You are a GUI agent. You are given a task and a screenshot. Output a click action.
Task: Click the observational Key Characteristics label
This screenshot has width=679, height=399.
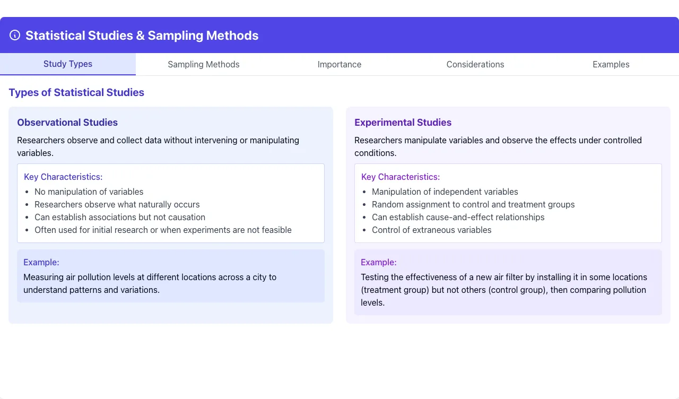pos(63,177)
